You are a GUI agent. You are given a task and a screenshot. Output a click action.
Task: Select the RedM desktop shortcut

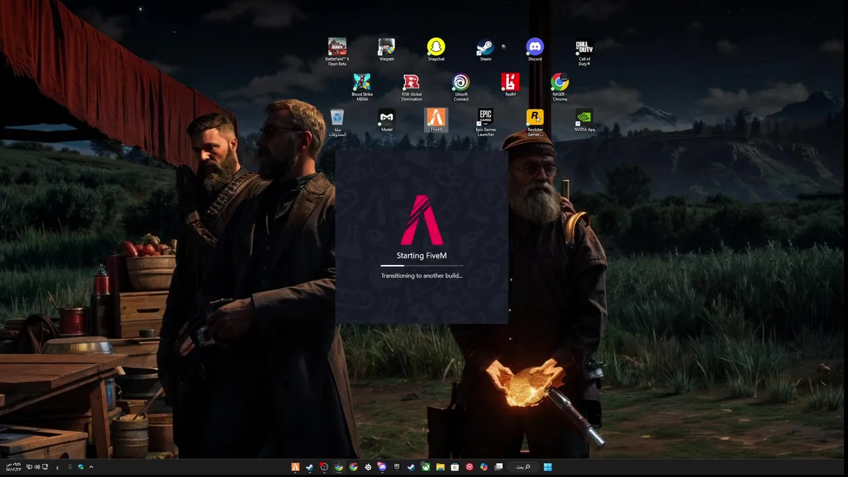(510, 85)
